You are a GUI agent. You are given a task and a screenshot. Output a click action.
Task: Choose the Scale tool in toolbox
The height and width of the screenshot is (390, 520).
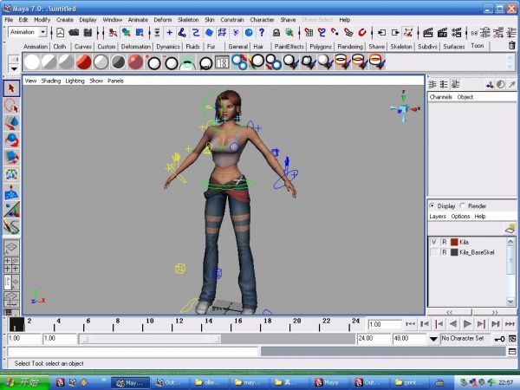tap(11, 157)
